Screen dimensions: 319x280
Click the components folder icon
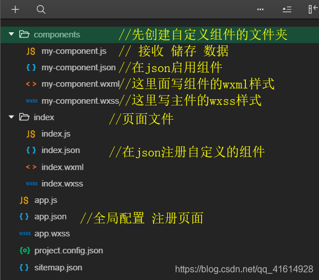click(x=24, y=34)
